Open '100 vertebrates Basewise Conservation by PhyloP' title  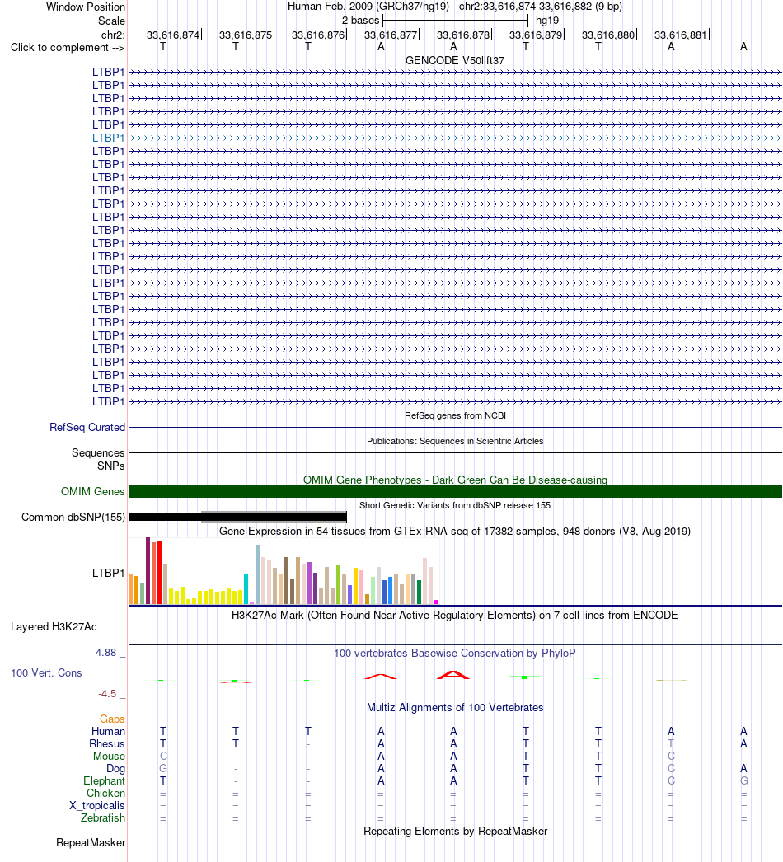tap(455, 654)
